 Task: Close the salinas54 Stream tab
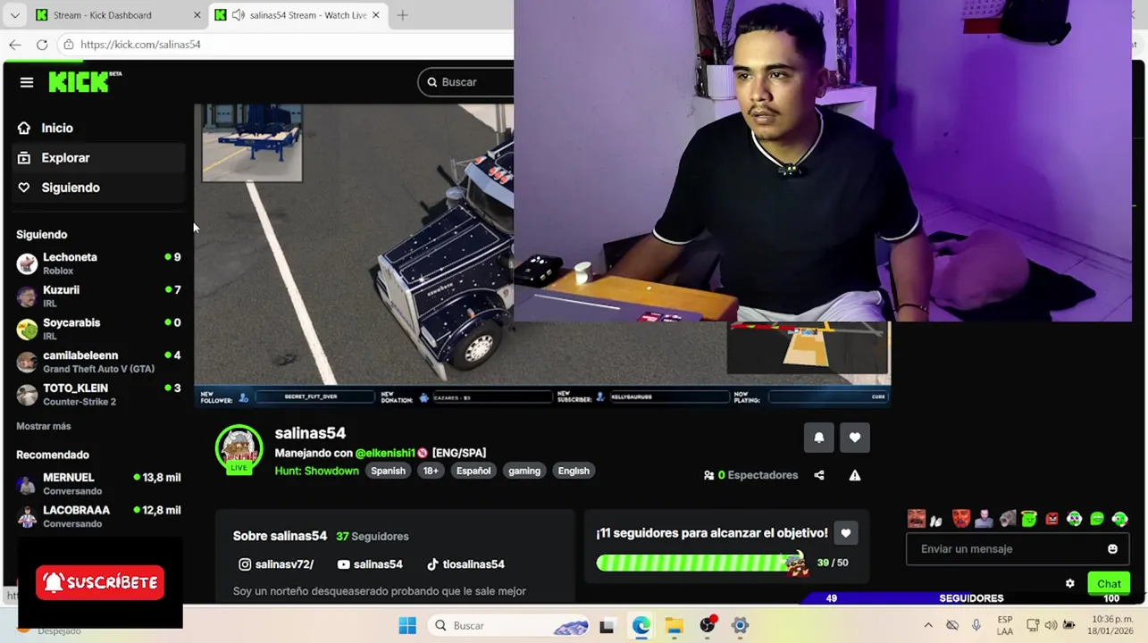[376, 15]
